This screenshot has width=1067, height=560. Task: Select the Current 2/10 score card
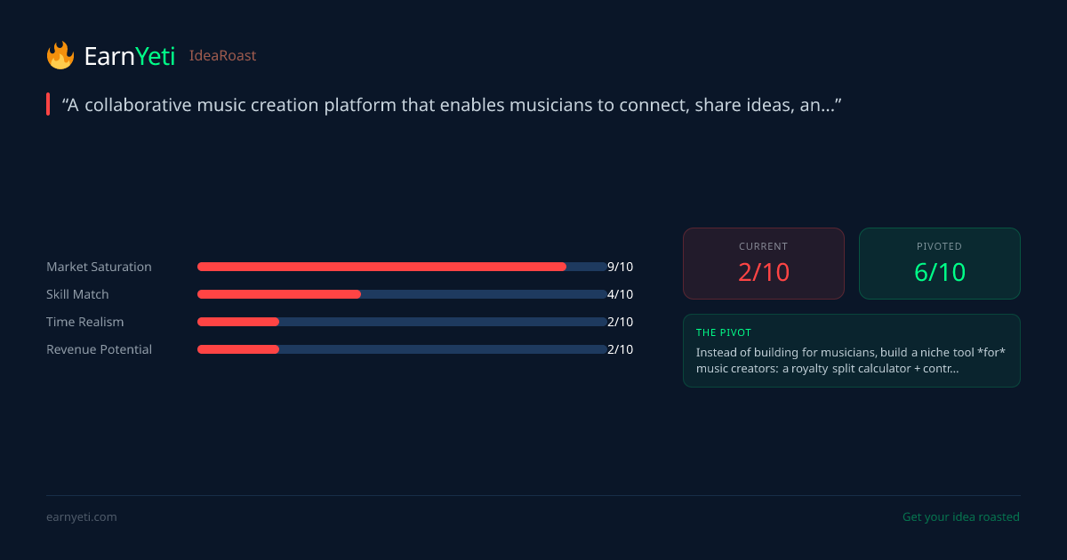763,263
